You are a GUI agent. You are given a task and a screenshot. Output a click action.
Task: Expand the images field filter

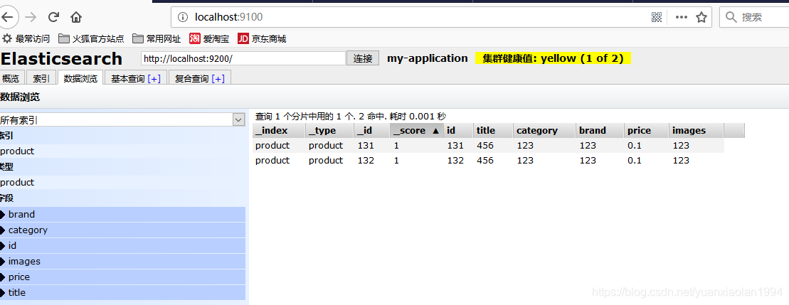(x=123, y=262)
